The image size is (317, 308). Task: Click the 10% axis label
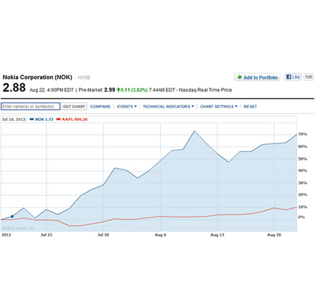pyautogui.click(x=303, y=207)
